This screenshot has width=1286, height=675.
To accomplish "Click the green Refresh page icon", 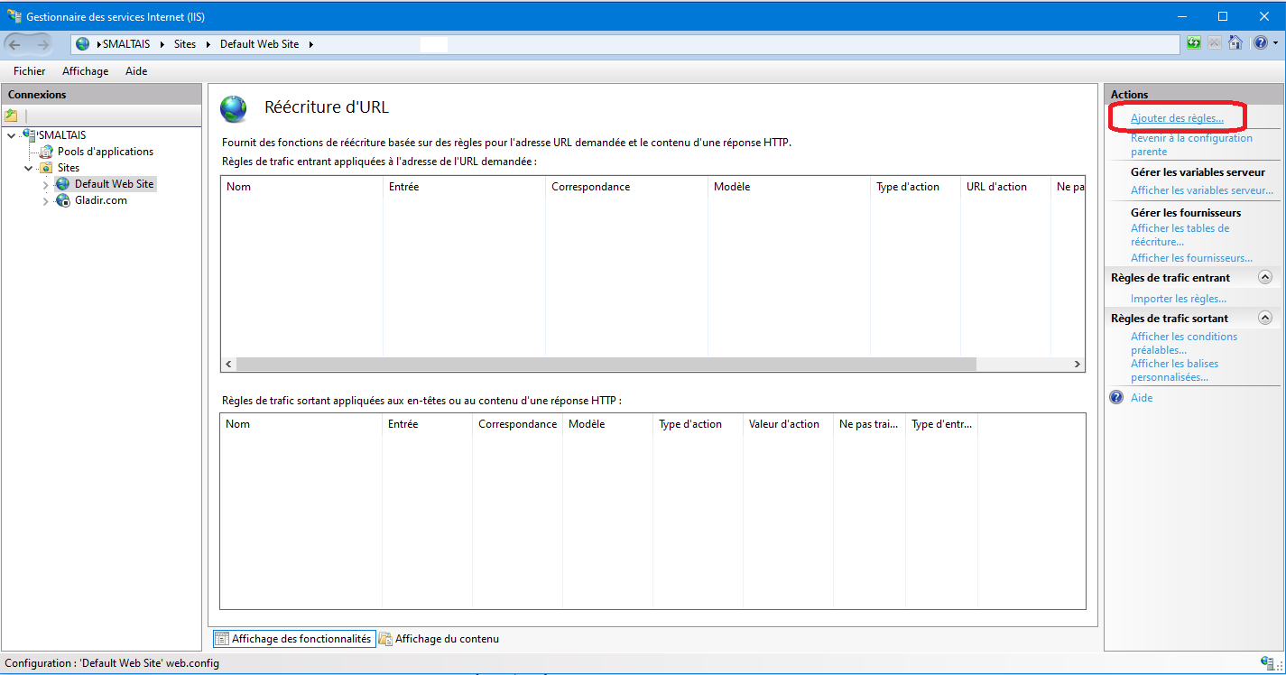I will coord(1194,43).
